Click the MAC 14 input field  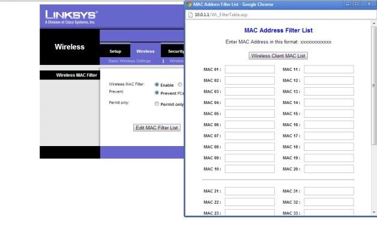pyautogui.click(x=329, y=103)
